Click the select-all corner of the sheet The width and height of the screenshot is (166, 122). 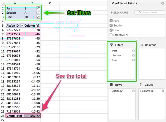point(3,3)
